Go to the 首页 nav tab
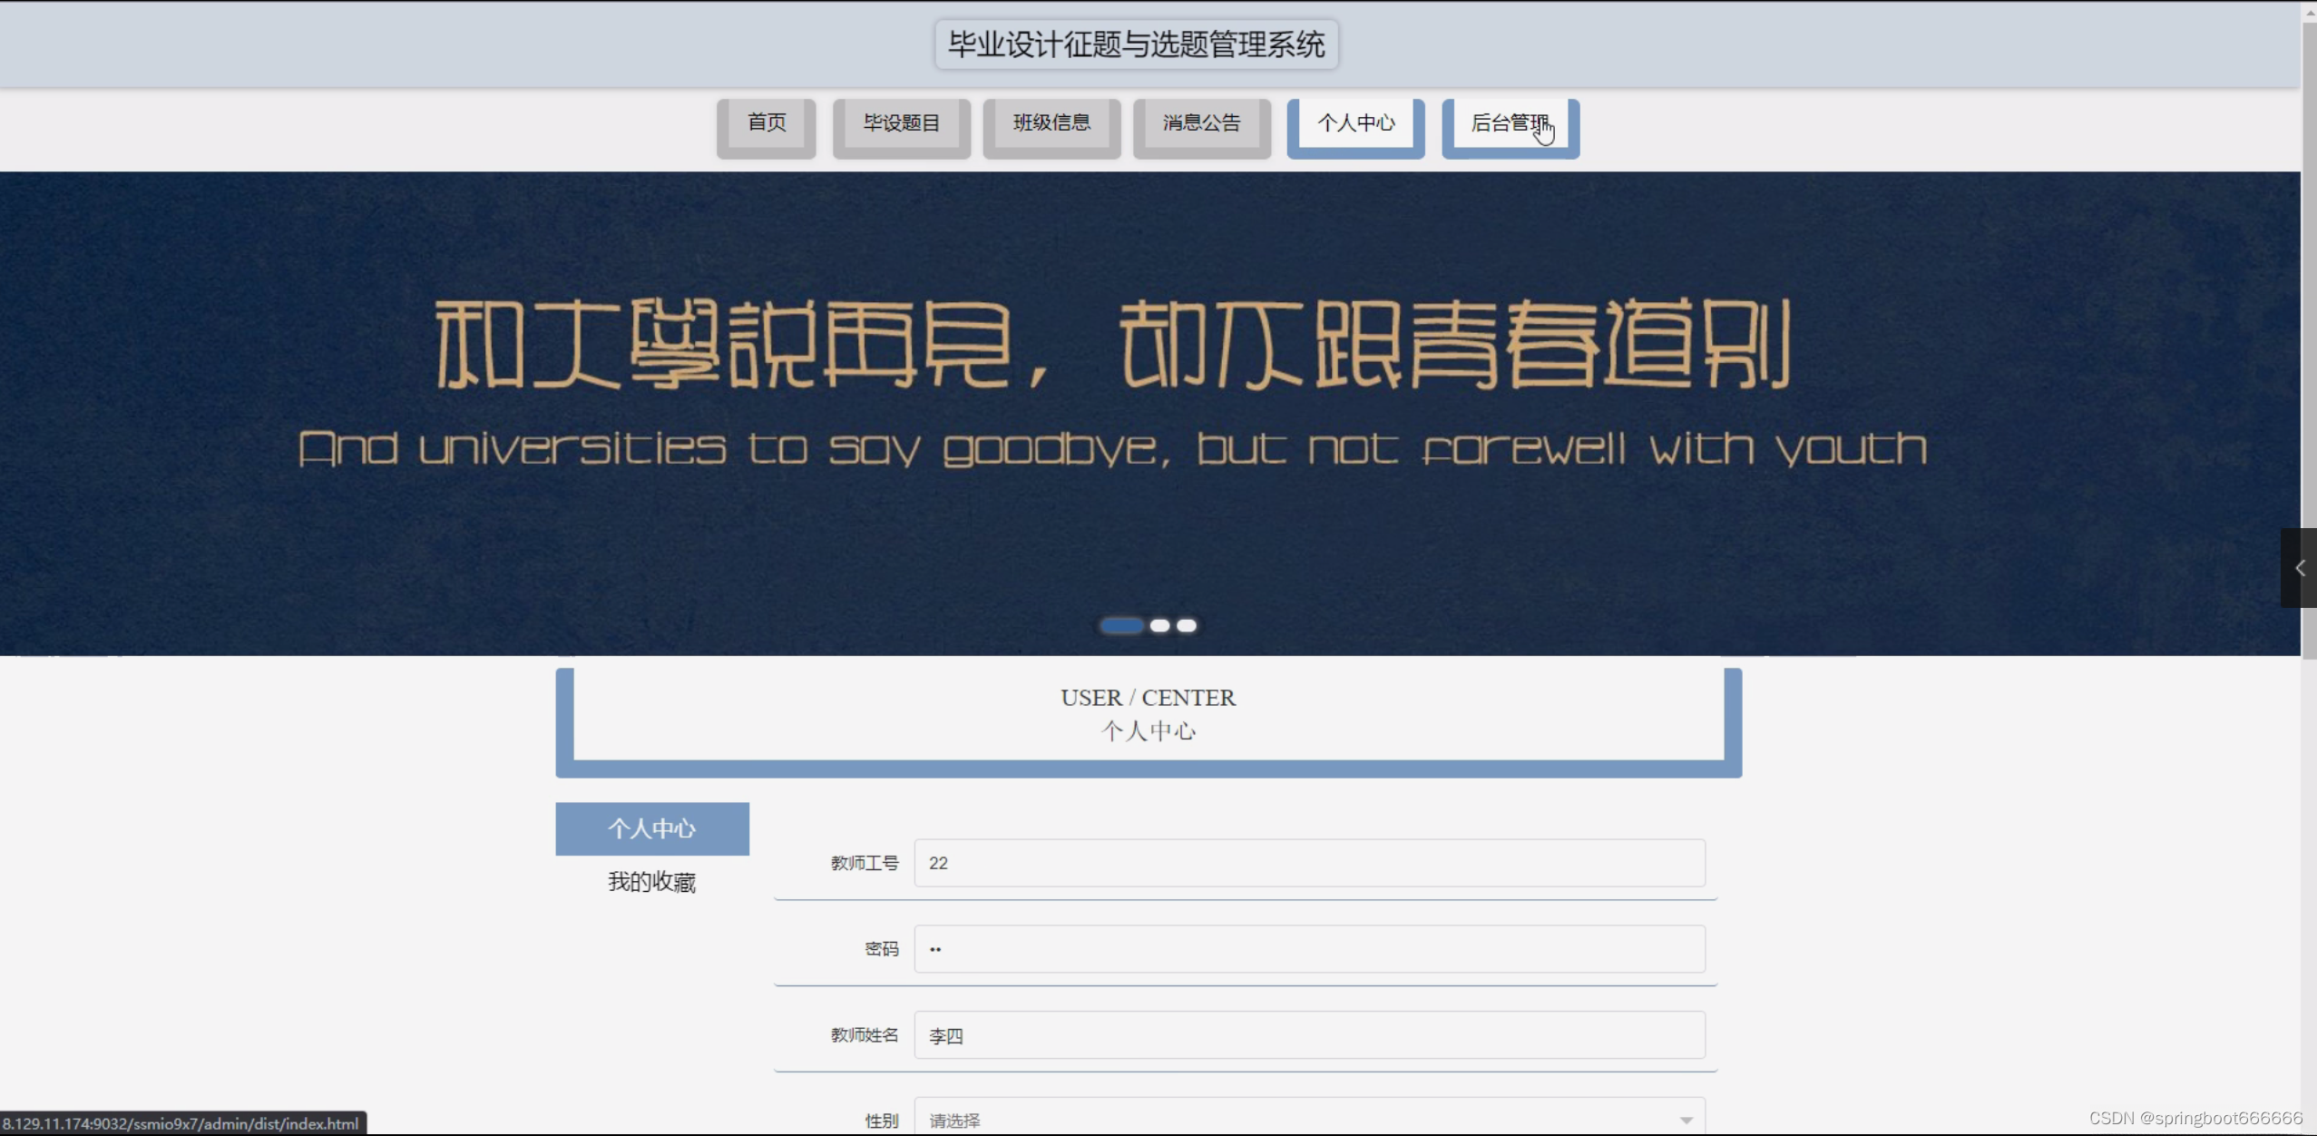2317x1136 pixels. (767, 123)
